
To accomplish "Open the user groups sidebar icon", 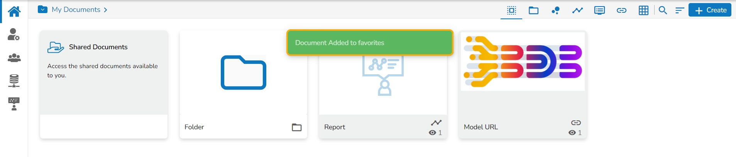I will (x=14, y=58).
